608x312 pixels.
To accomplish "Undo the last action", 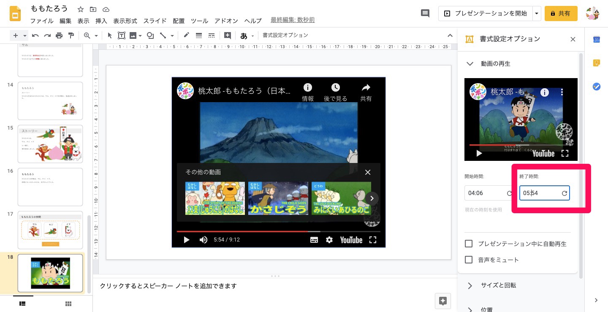I will click(35, 35).
